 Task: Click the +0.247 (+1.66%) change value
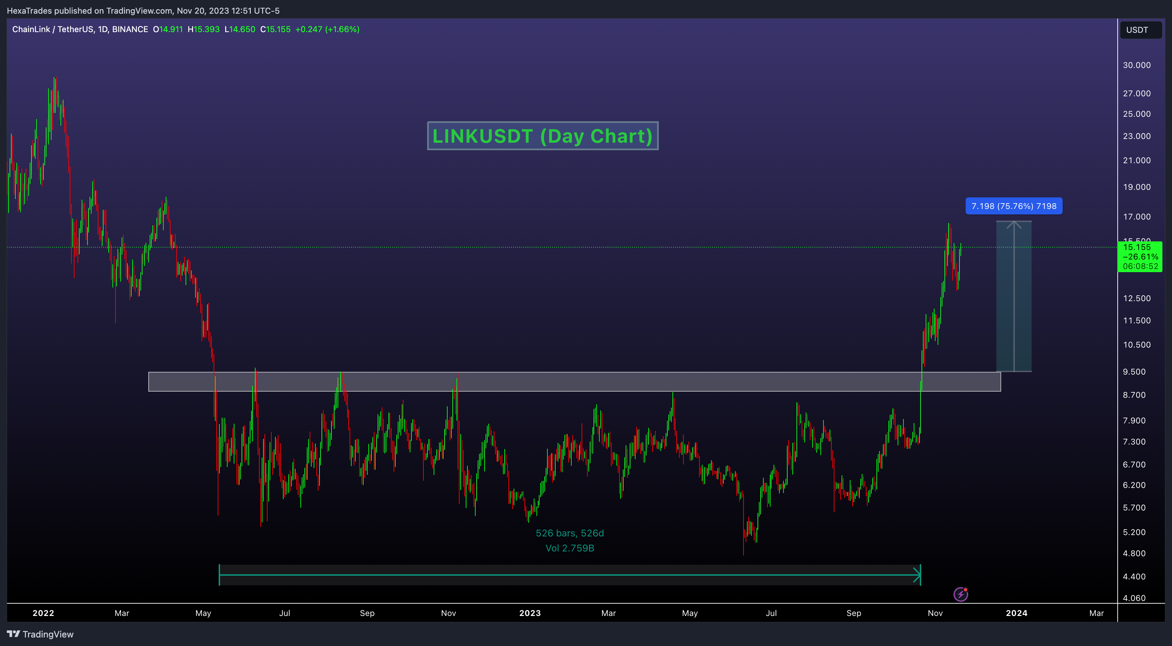[327, 29]
